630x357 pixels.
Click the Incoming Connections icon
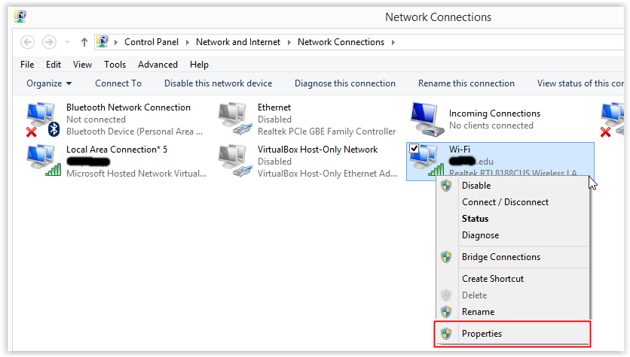(427, 119)
